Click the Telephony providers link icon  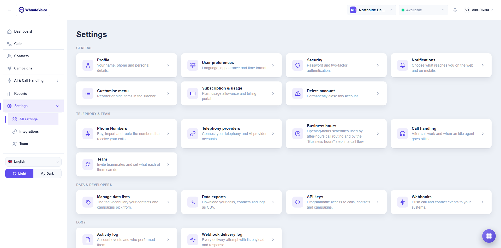pyautogui.click(x=193, y=134)
